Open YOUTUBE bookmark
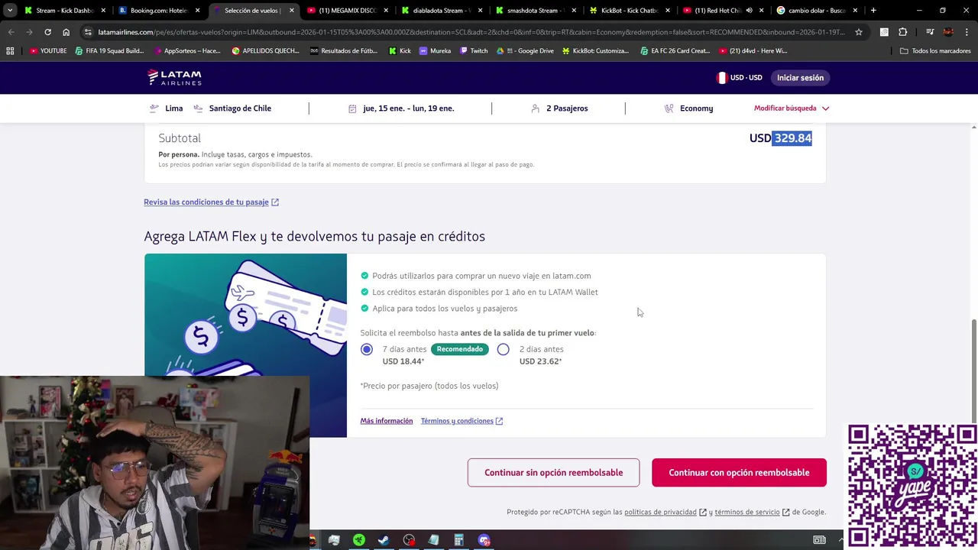Screen dimensions: 978x550 point(48,50)
